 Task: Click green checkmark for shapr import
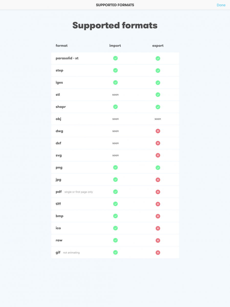115,107
